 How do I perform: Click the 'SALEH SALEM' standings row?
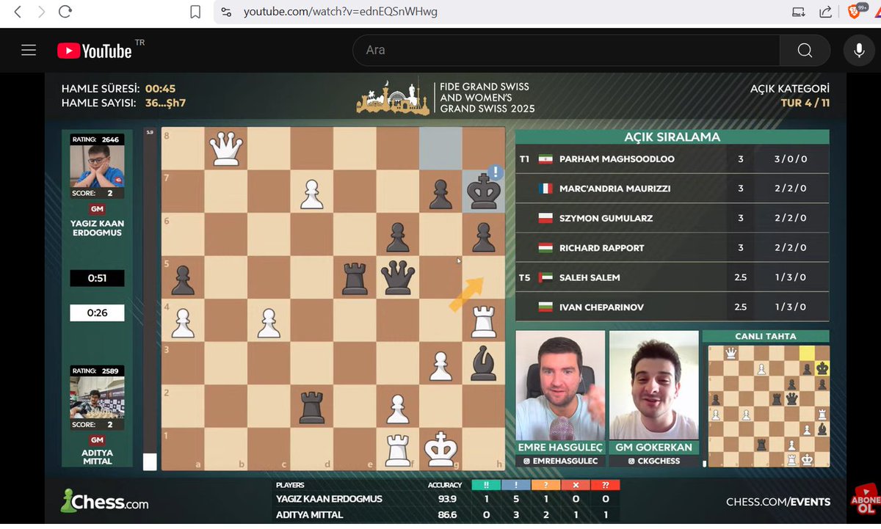pos(672,277)
